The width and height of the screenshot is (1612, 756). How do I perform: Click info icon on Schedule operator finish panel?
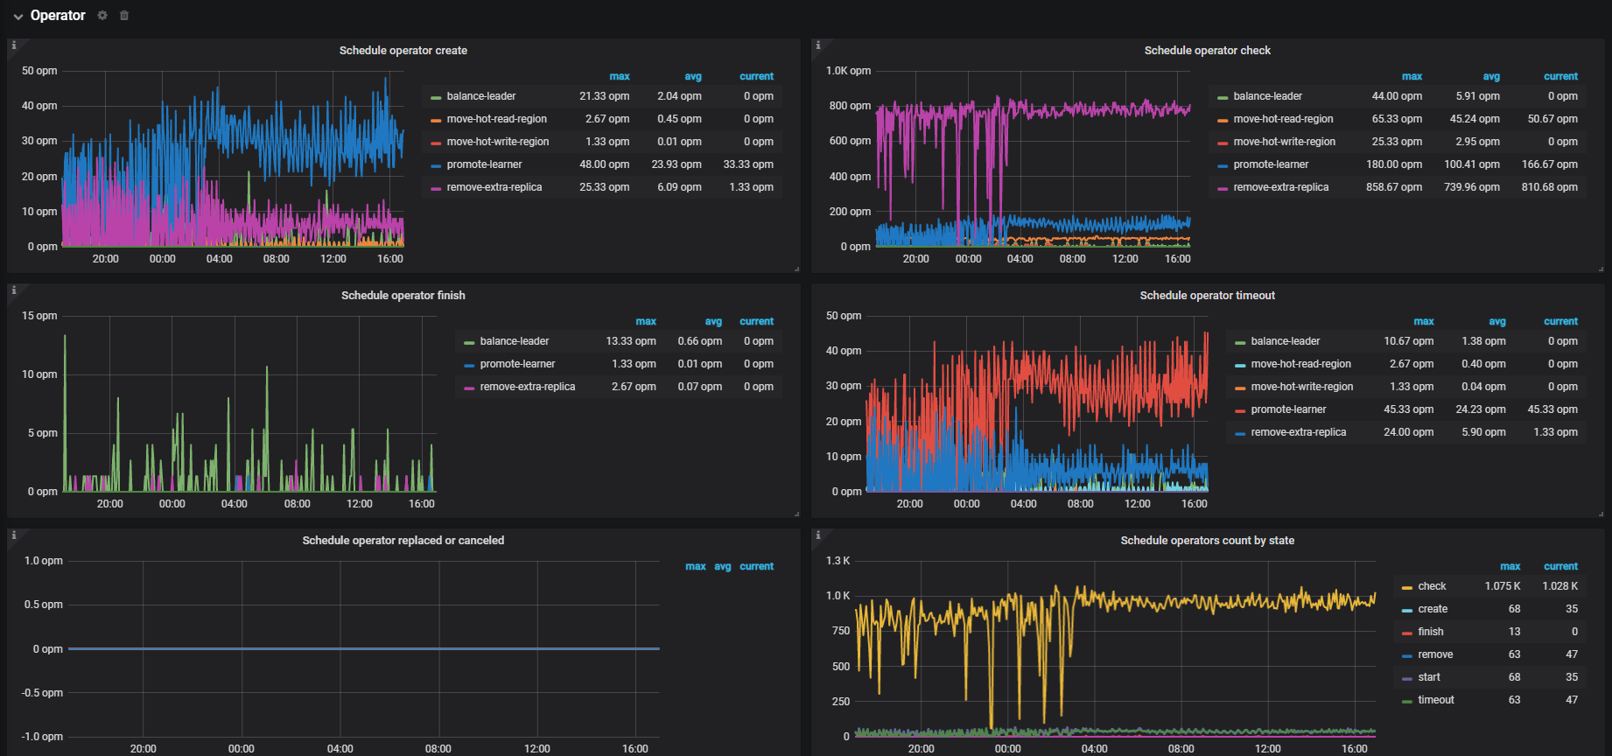click(14, 290)
